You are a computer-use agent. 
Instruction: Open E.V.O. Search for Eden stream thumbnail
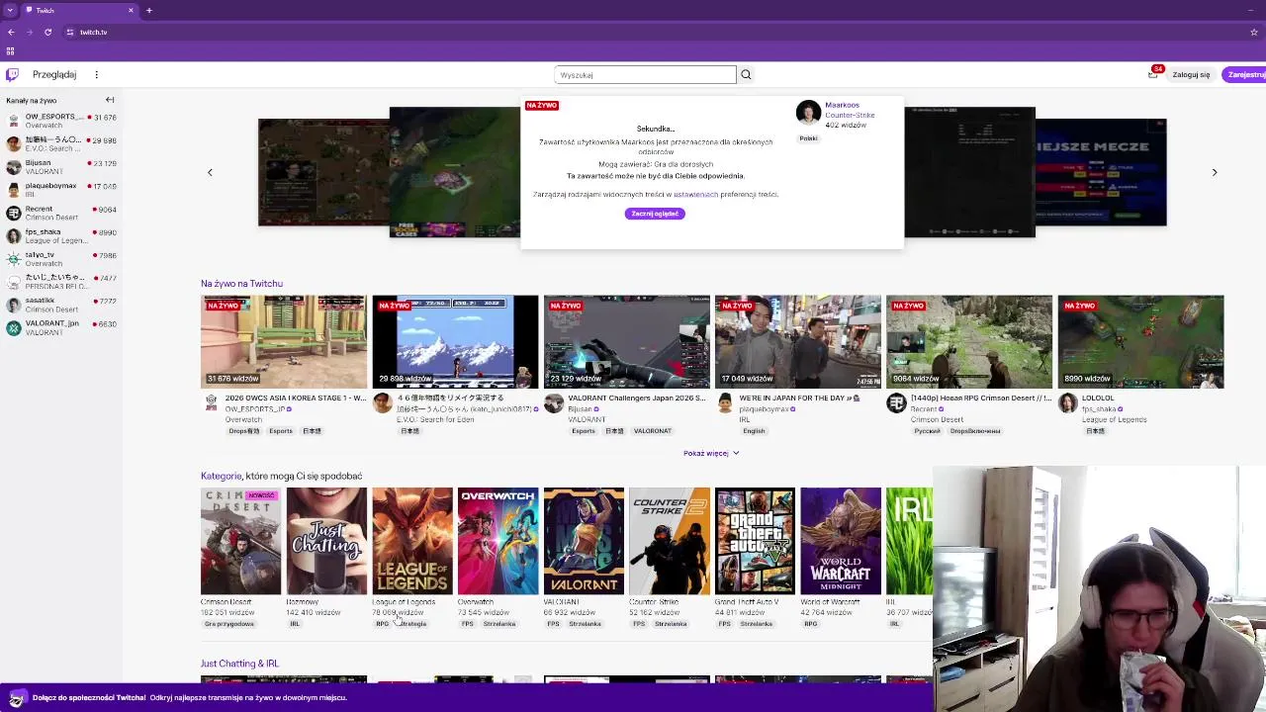coord(455,341)
